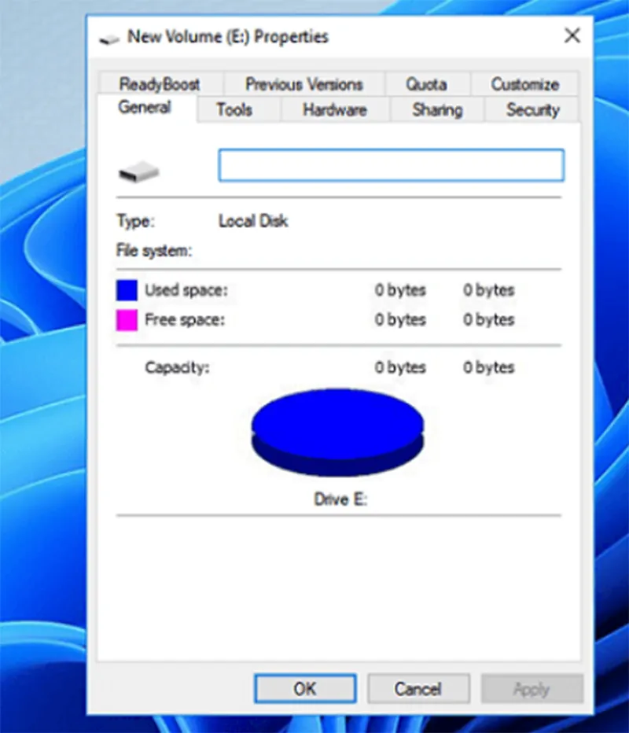Close the New Volume Properties dialog
Image resolution: width=629 pixels, height=733 pixels.
572,35
